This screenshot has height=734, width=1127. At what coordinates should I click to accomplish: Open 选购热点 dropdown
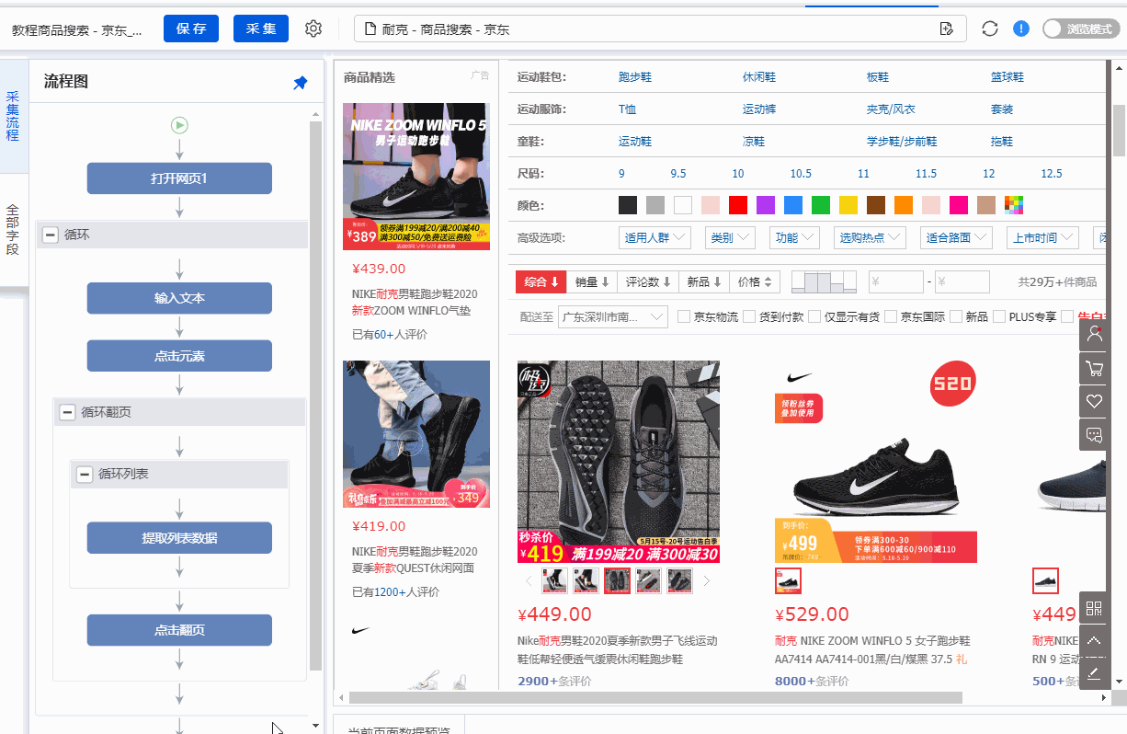point(870,237)
